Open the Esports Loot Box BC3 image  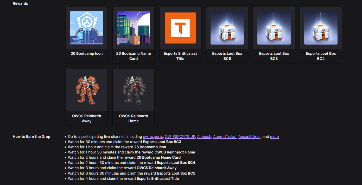[274, 28]
